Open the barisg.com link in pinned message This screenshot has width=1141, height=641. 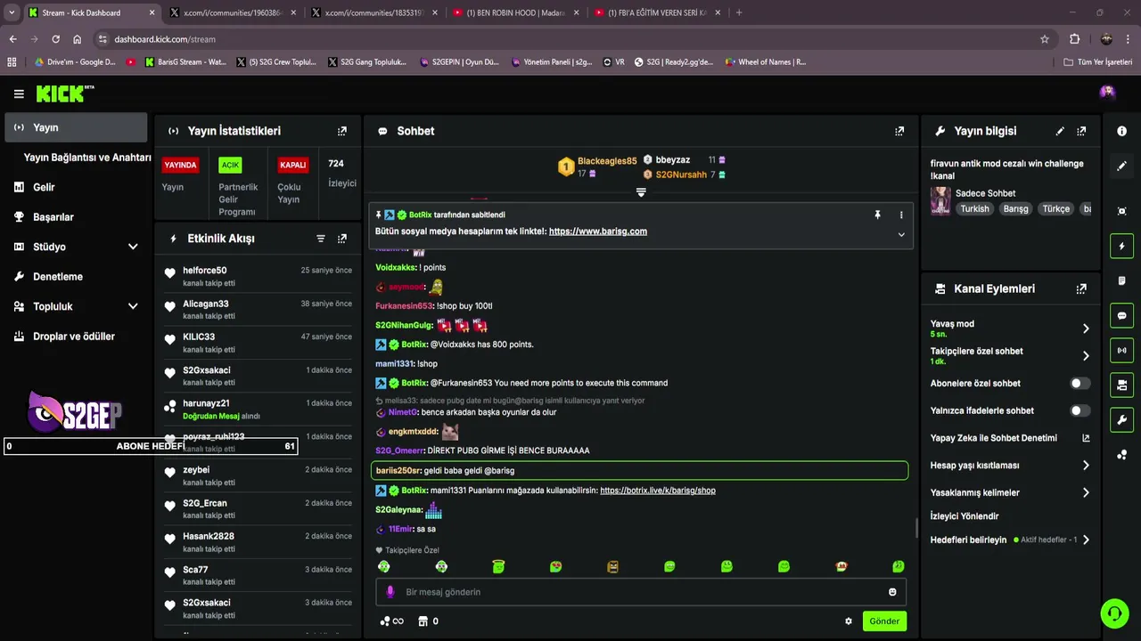[598, 231]
